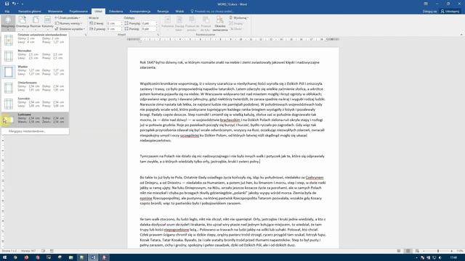
Task: Click the volume icon in system tray
Action: 440,258
